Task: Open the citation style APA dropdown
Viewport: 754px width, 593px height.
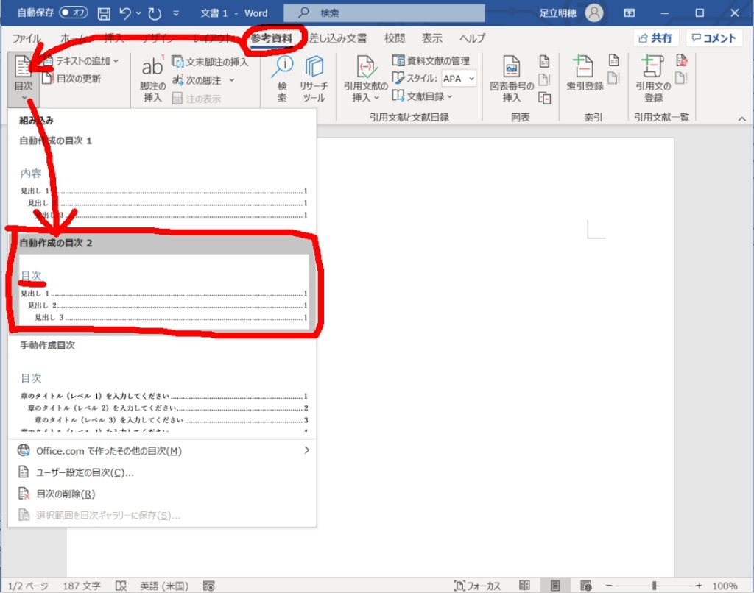Action: (459, 79)
